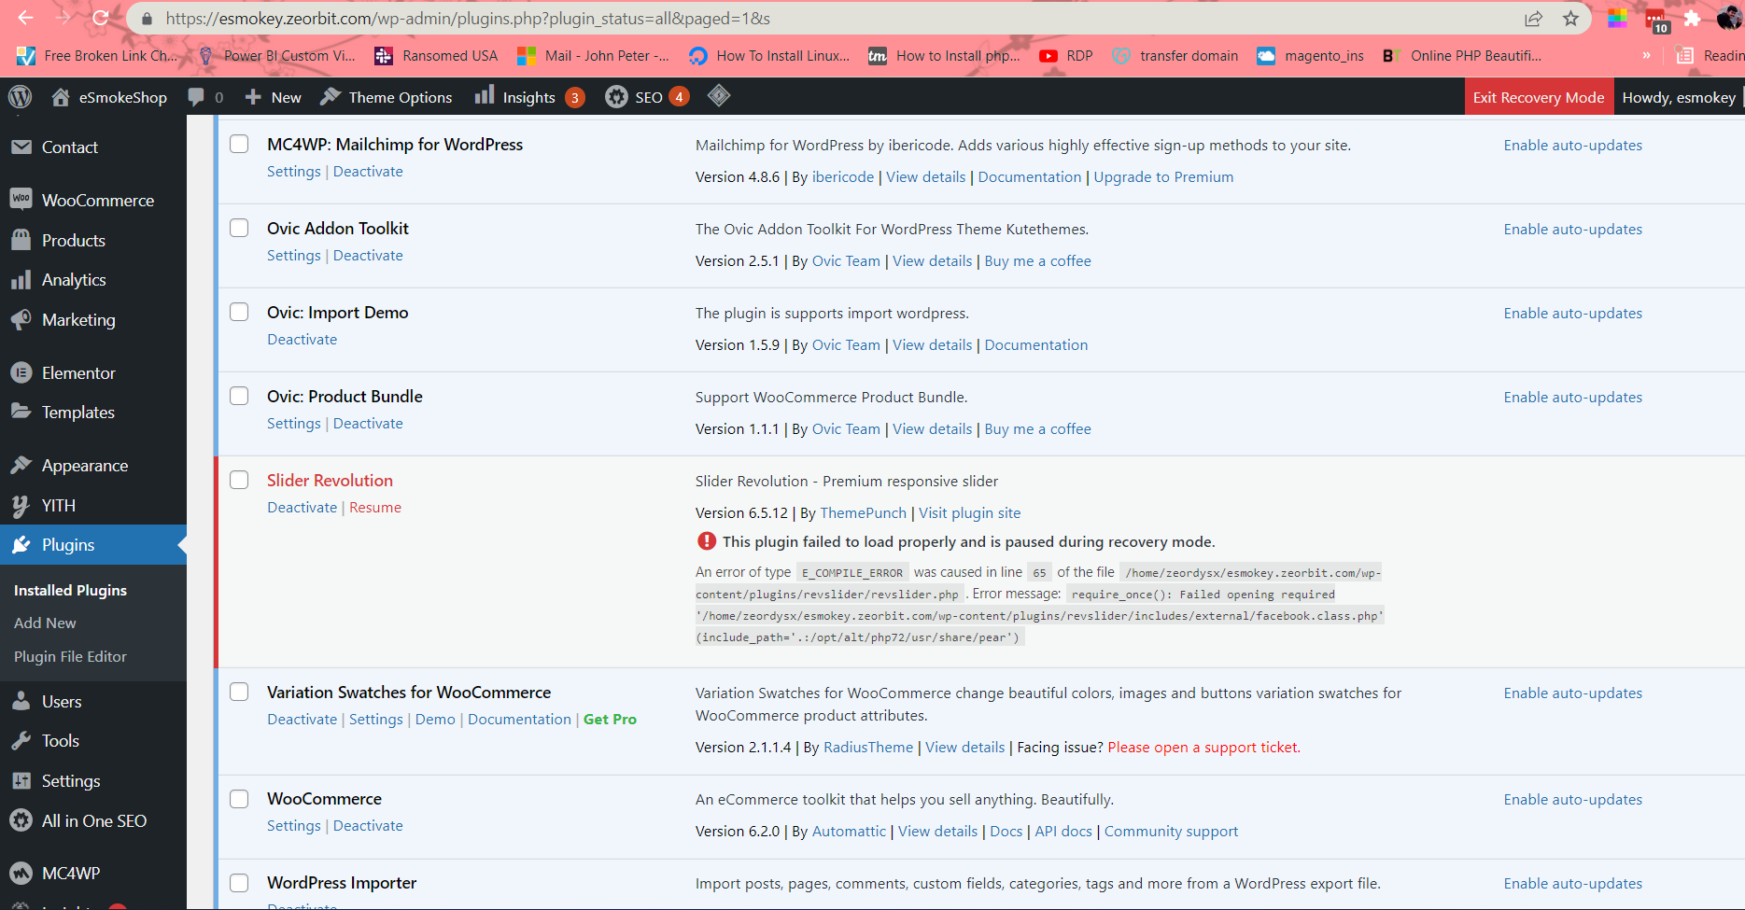Open the RDP YouTube bookmark
The image size is (1745, 910).
coord(1065,56)
